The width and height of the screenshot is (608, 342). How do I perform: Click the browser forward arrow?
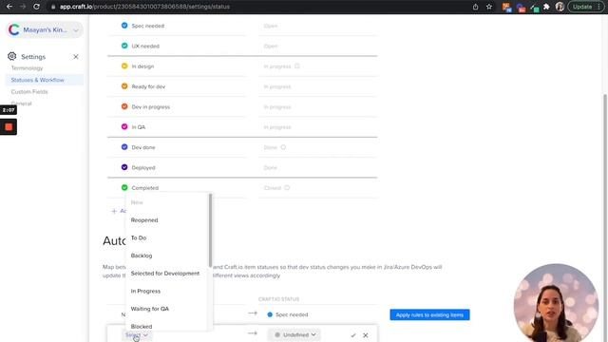23,7
